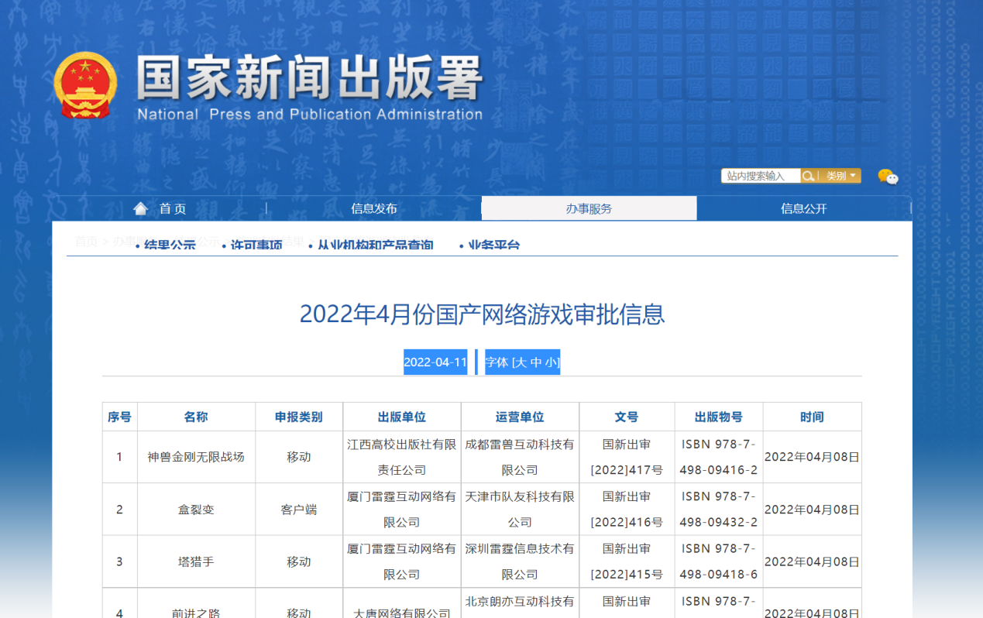
Task: Set font size to 大
Action: 521,362
